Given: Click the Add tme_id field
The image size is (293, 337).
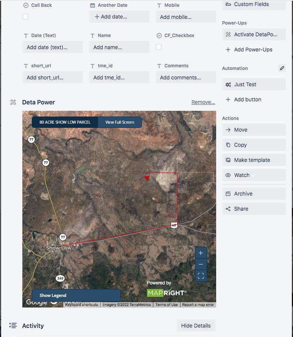Looking at the screenshot, I should tap(119, 78).
